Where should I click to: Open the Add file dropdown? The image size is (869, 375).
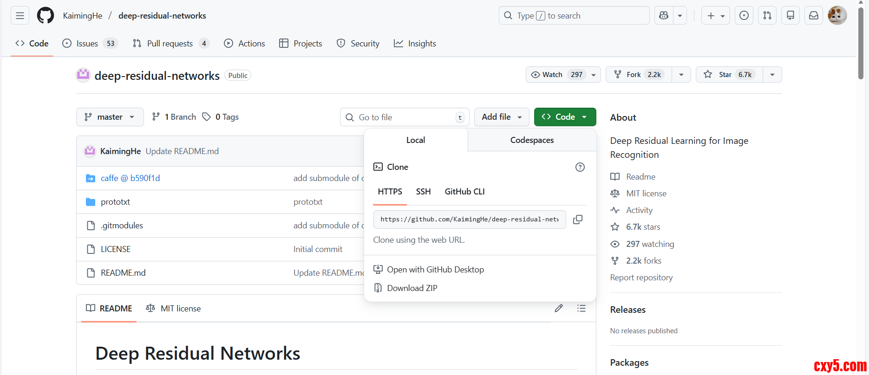pyautogui.click(x=501, y=117)
